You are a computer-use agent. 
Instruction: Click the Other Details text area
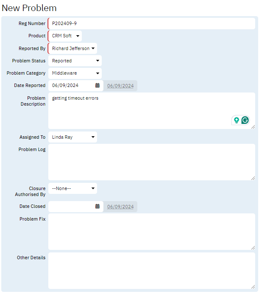[x=151, y=270]
